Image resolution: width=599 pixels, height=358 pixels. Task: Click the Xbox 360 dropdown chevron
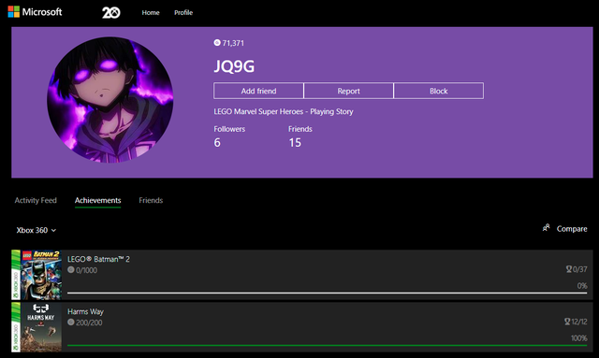(x=53, y=231)
